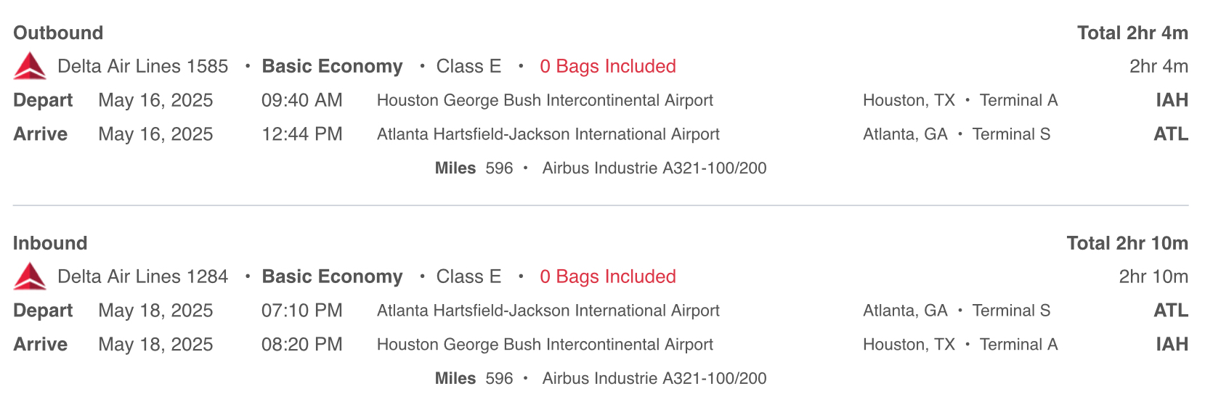Click the outbound "0 Bags Included" notice
This screenshot has width=1205, height=410.
point(607,66)
